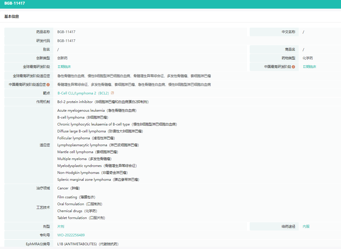Viewport: 341px width, 249px height.
Task: Click Multiple myeloma indication
Action: click(x=84, y=159)
